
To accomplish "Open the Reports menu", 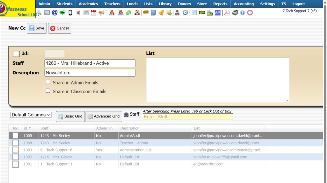I will pos(220,4).
